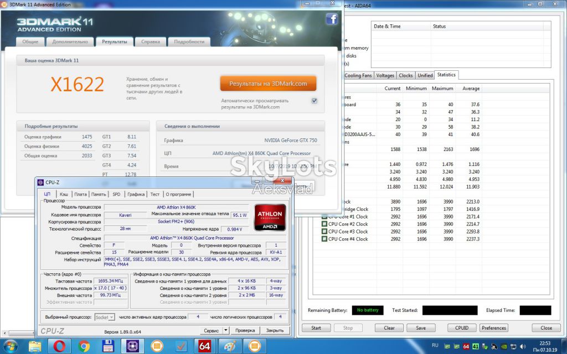Open the Подробности tab in 3DMark
The width and height of the screenshot is (567, 354).
189,41
